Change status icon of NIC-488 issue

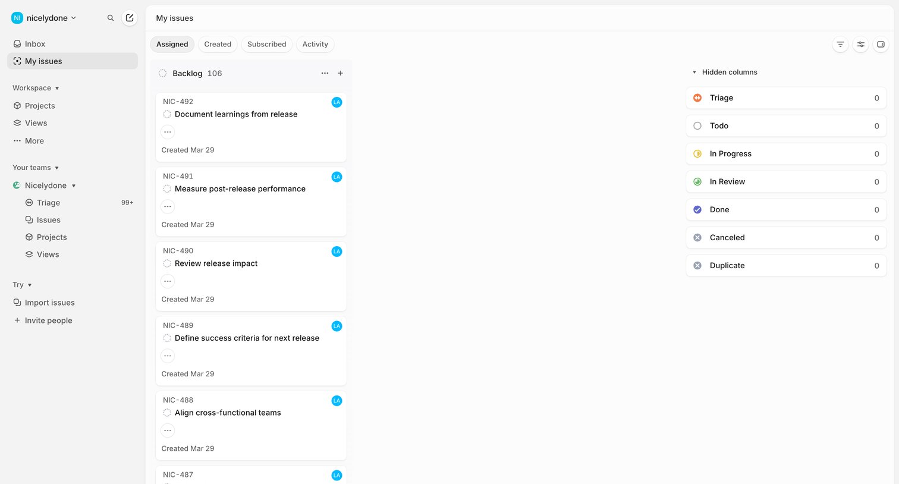coord(167,413)
